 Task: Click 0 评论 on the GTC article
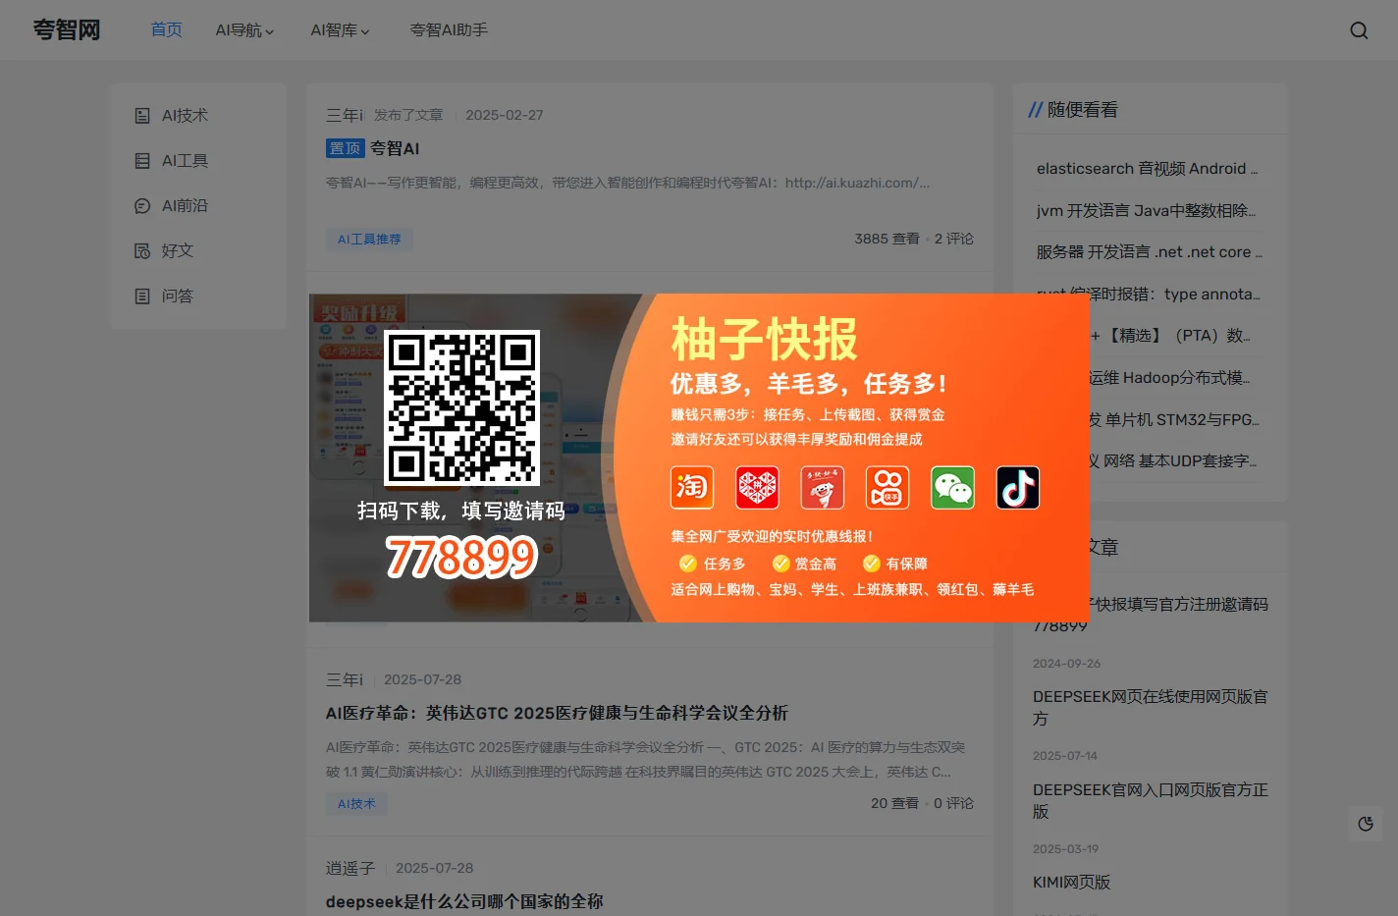coord(953,803)
